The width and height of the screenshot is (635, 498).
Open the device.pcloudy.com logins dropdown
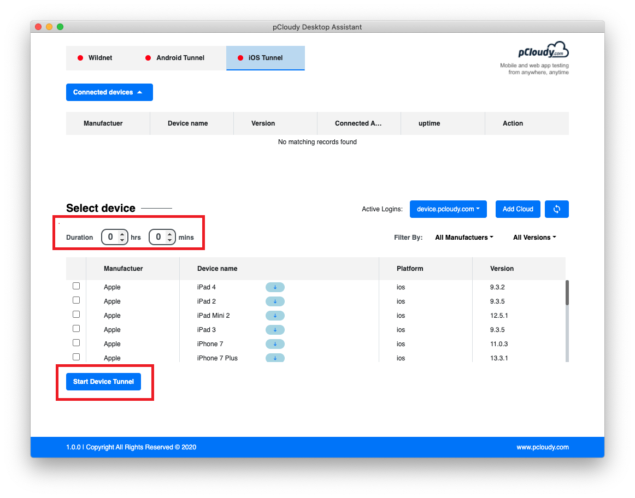tap(448, 209)
